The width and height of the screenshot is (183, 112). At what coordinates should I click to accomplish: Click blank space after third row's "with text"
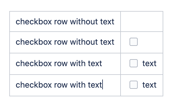[111, 64]
